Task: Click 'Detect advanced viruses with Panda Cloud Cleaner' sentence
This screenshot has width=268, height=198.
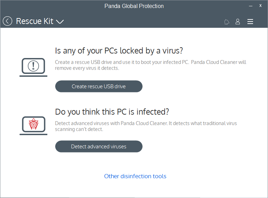Action: (x=111, y=123)
